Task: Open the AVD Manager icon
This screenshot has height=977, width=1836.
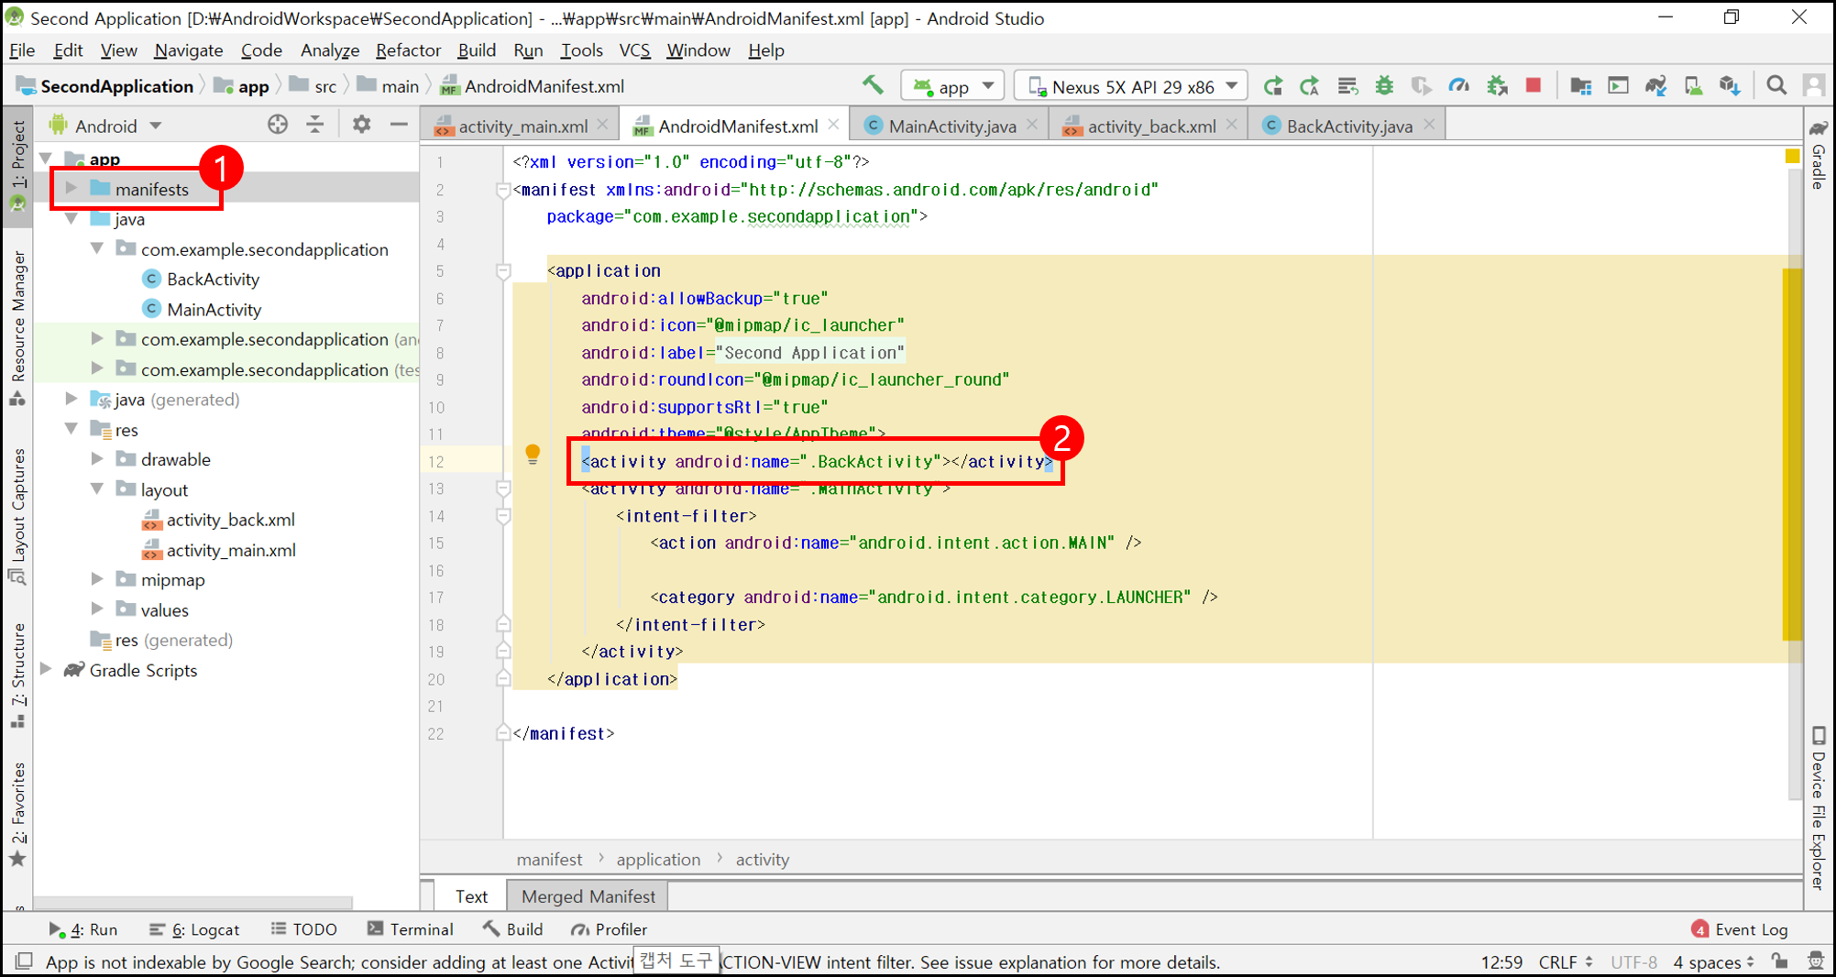Action: (x=1693, y=86)
